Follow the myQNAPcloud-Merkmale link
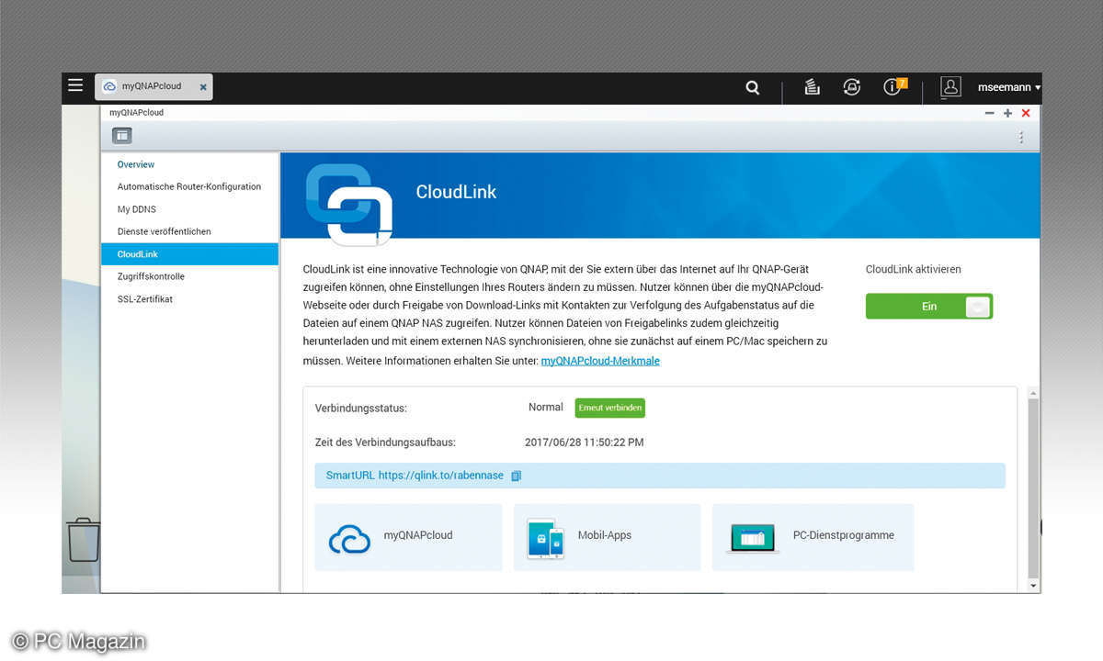1103x661 pixels. click(x=600, y=361)
